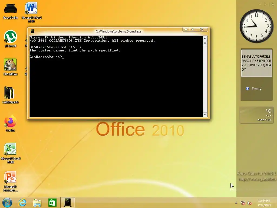Click the 'Microsoft Windows [Version 6.3.9600]' line

click(68, 37)
